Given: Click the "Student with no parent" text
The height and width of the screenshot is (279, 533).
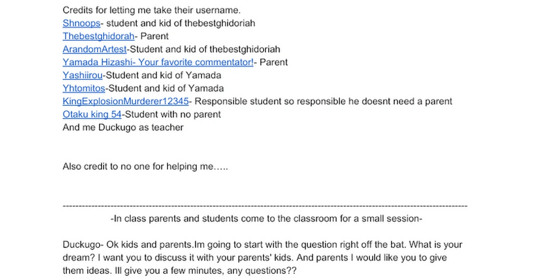Looking at the screenshot, I should [173, 114].
